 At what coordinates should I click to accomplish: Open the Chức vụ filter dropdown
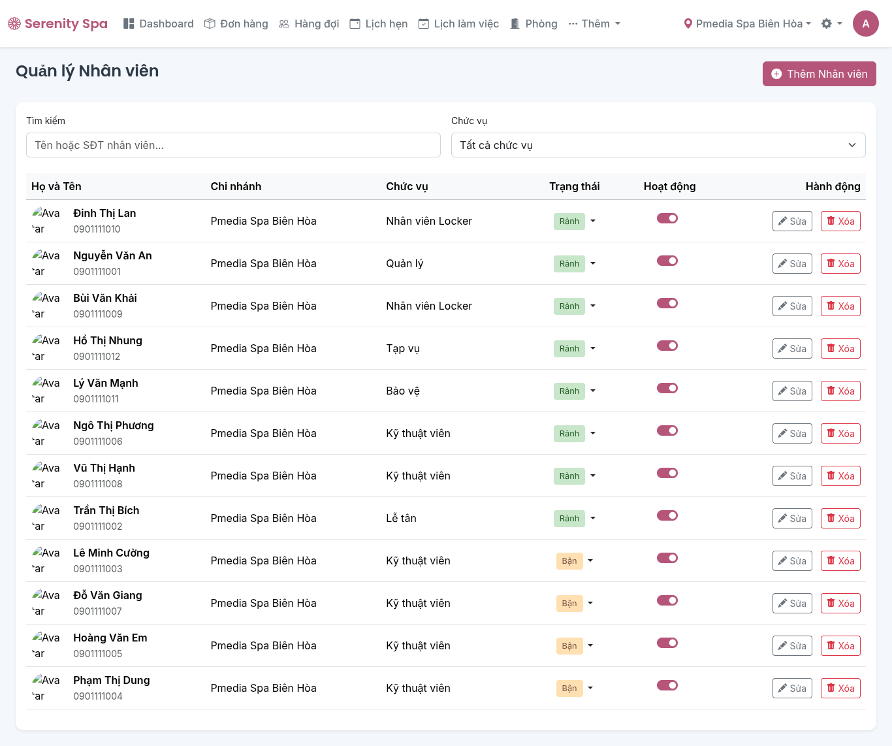(658, 145)
